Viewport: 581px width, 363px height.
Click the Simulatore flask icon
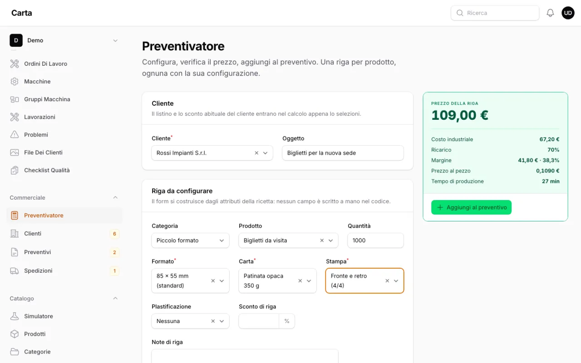point(15,316)
